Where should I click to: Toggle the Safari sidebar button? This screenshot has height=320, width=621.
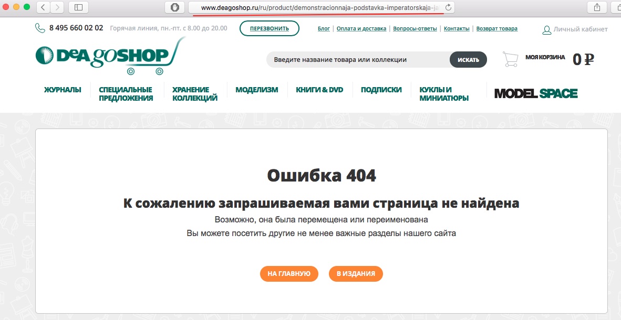pos(79,7)
